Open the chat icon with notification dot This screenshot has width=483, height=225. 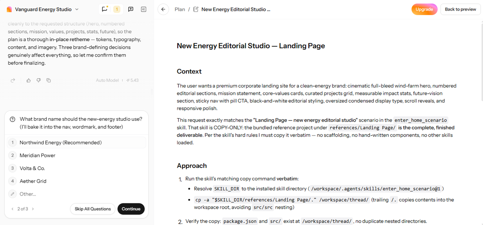click(105, 9)
